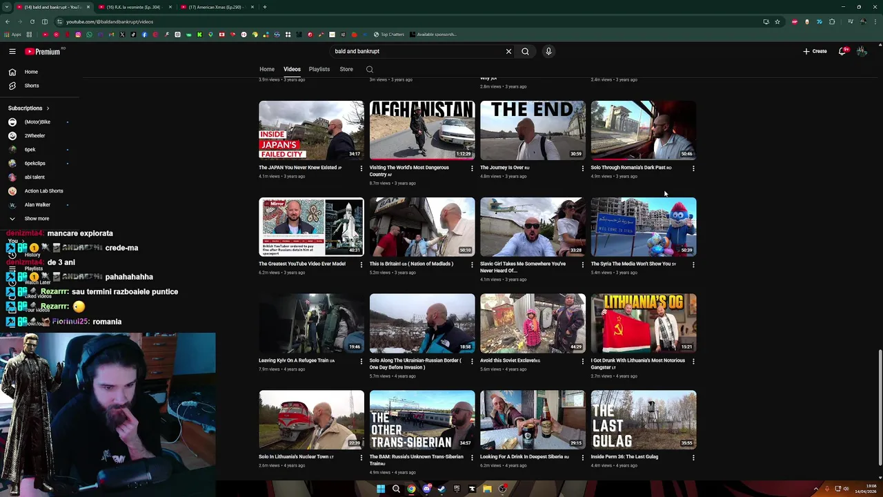This screenshot has height=497, width=883.
Task: Bookmark this page with the star icon
Action: [x=777, y=21]
